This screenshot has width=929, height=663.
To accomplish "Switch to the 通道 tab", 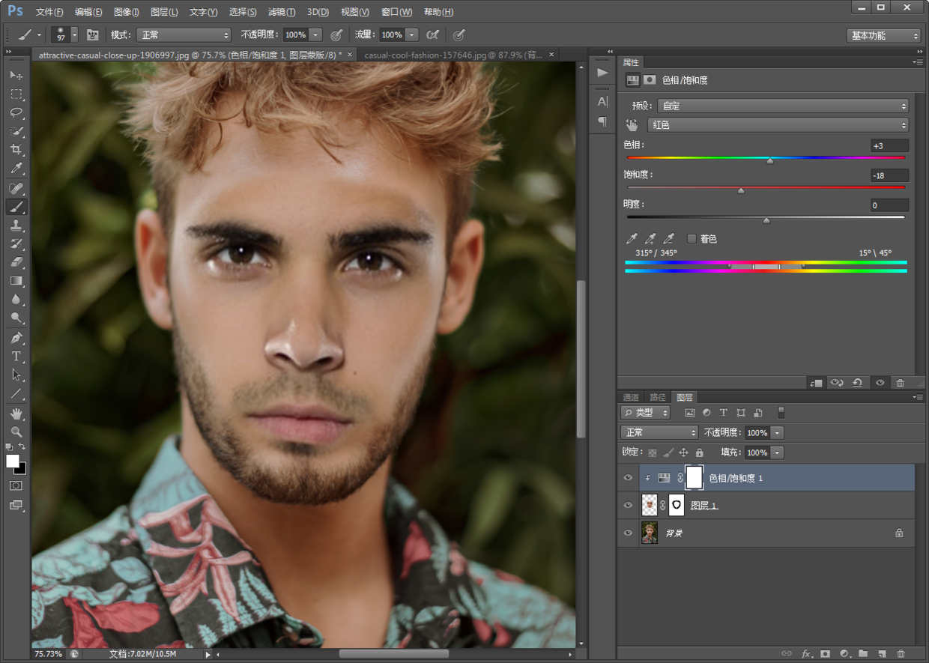I will pyautogui.click(x=631, y=397).
